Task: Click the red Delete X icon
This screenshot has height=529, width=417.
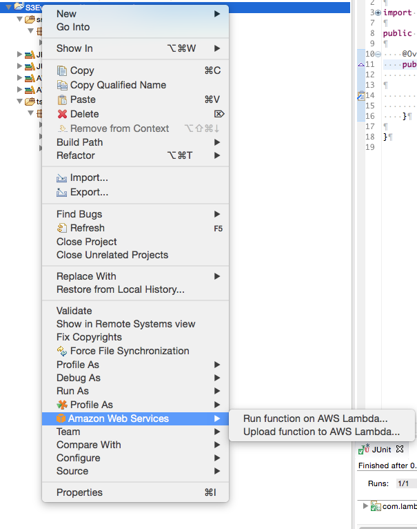Action: (62, 114)
